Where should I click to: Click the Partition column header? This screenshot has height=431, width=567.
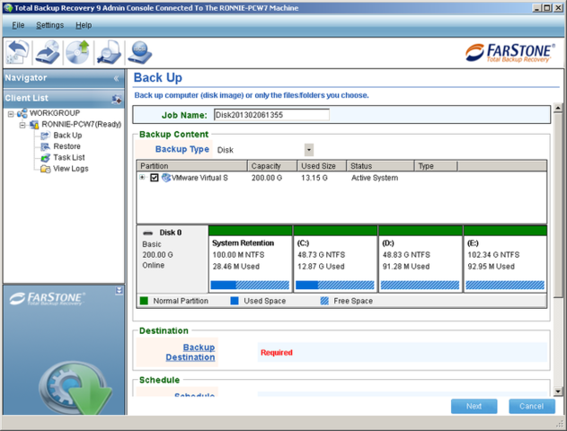[191, 166]
